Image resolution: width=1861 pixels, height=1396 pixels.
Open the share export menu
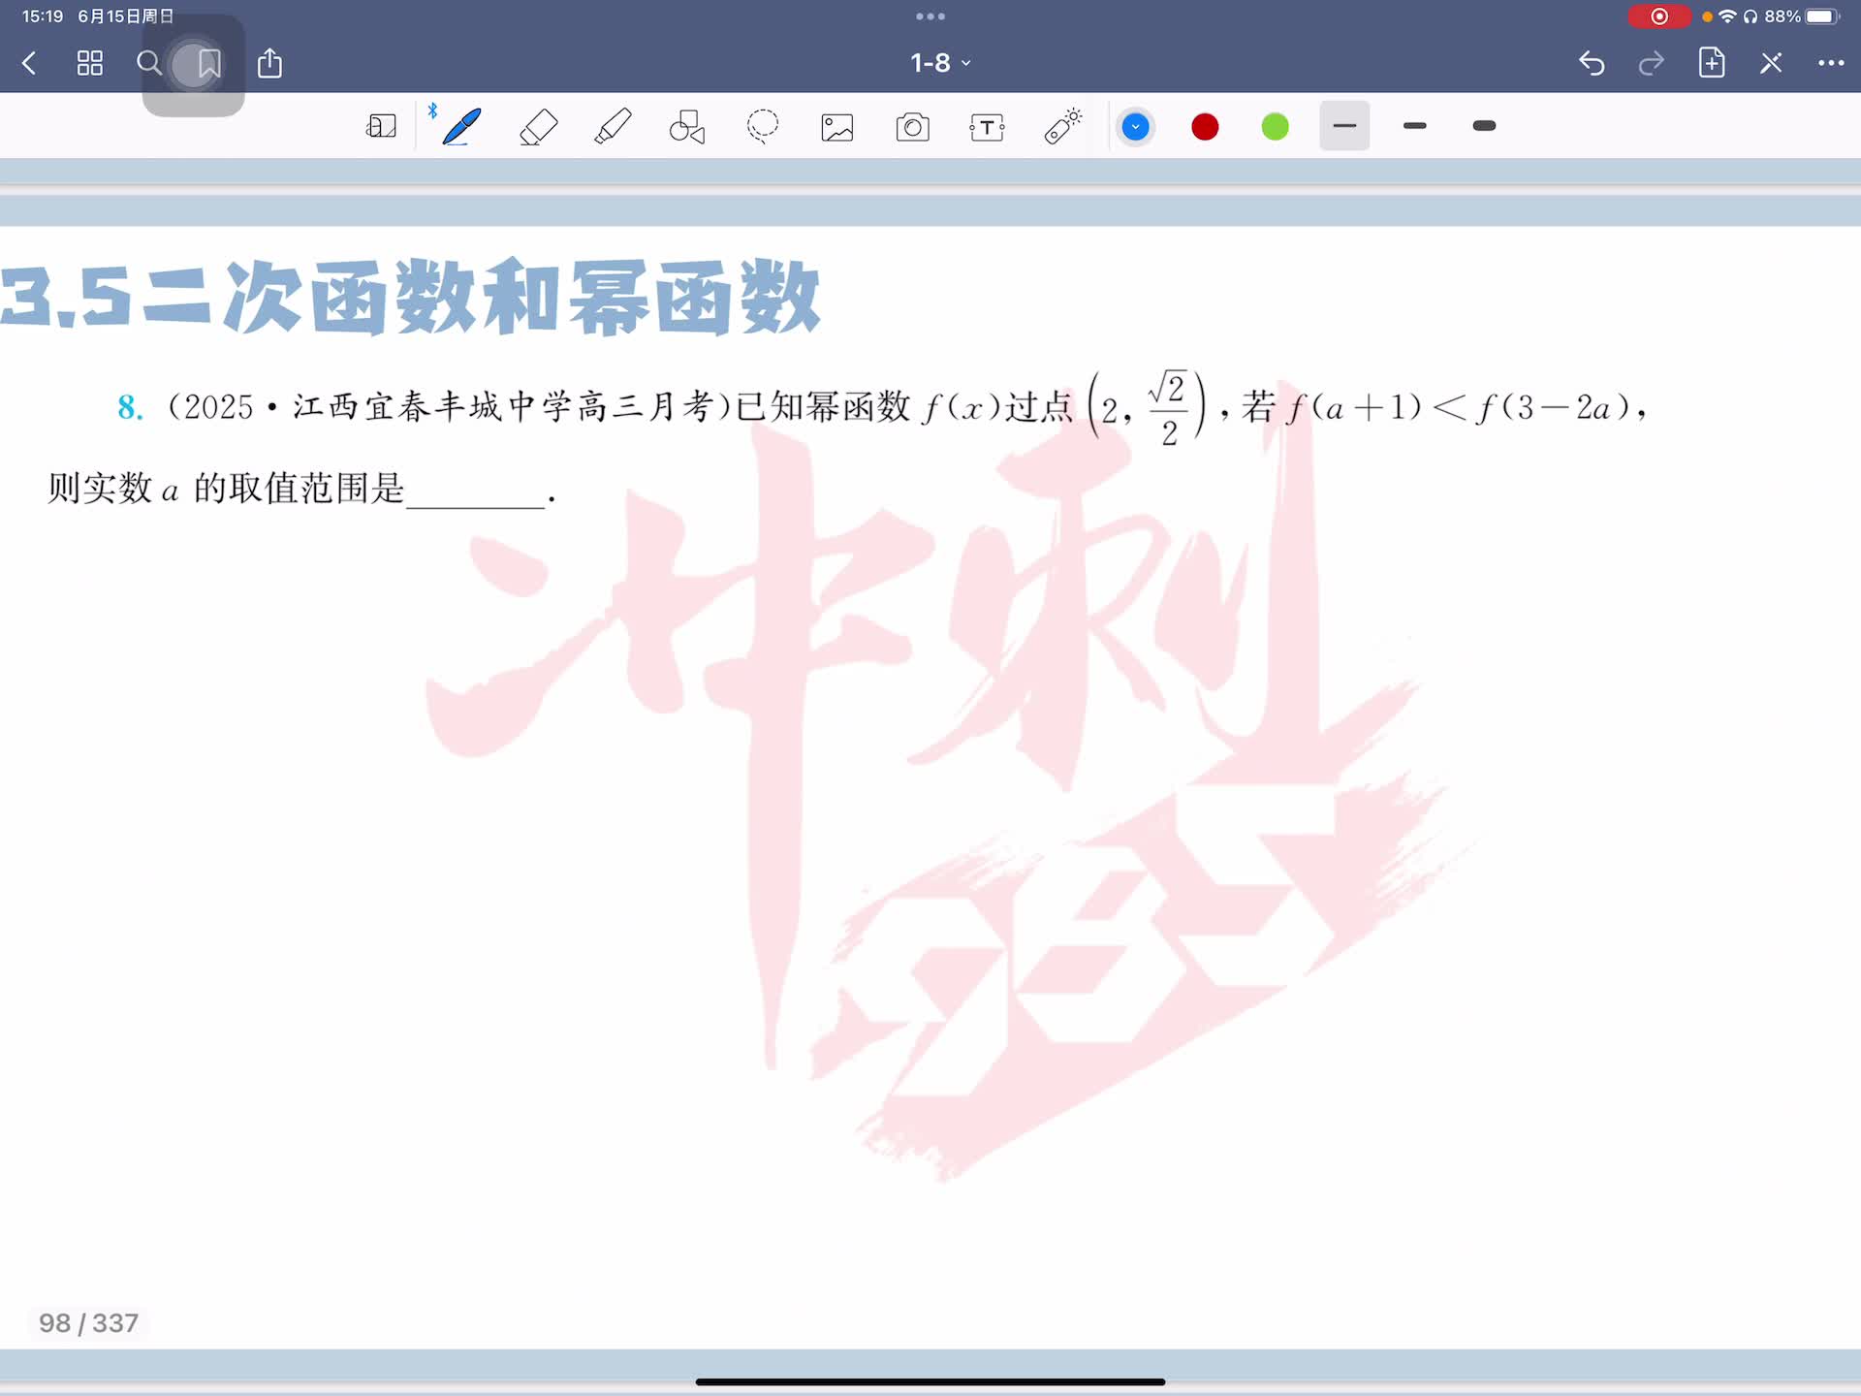click(x=269, y=63)
